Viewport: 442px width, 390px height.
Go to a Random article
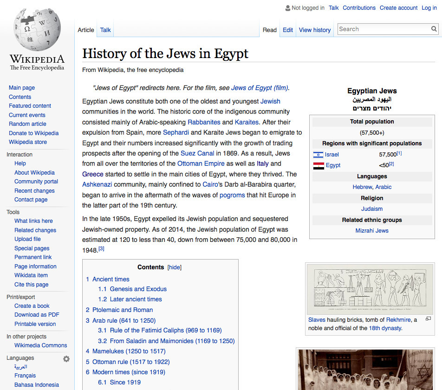(x=27, y=123)
